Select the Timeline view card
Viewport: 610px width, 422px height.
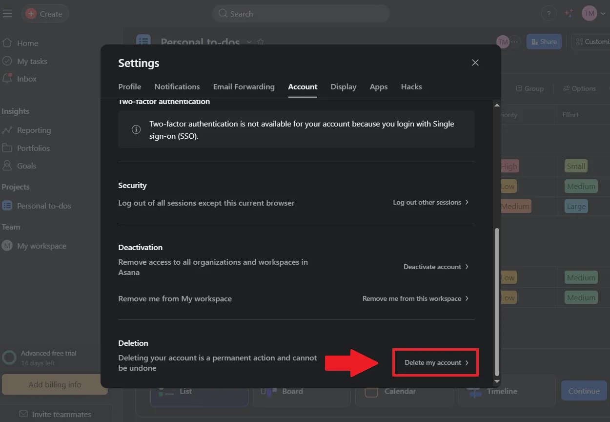(507, 391)
